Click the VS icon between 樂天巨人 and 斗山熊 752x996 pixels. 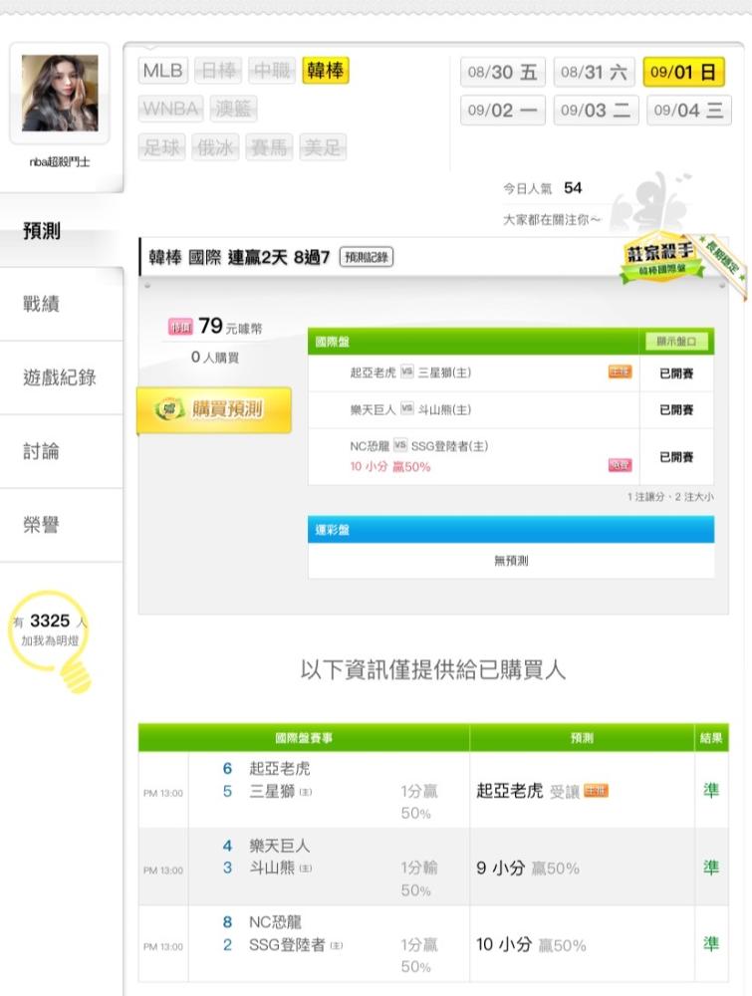(406, 408)
